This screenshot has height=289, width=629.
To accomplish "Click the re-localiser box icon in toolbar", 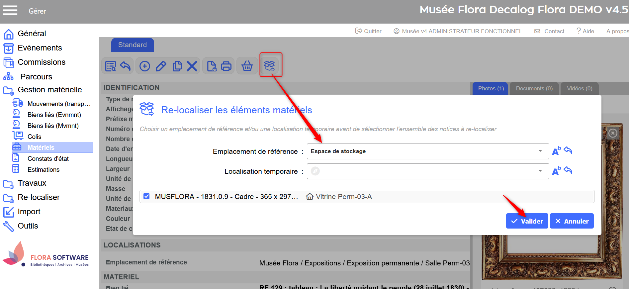I will (269, 66).
